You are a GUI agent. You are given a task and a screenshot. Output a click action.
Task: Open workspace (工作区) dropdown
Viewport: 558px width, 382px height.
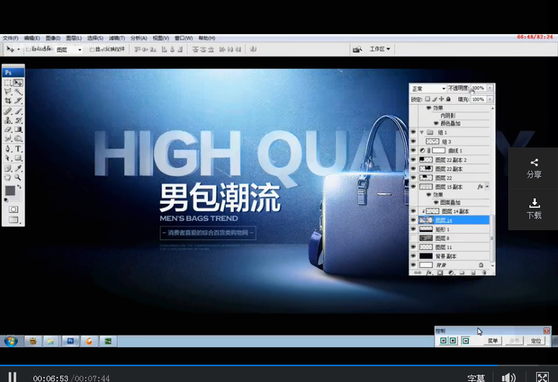click(379, 49)
